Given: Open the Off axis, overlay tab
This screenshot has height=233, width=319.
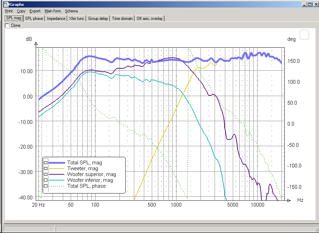Looking at the screenshot, I should (x=149, y=19).
